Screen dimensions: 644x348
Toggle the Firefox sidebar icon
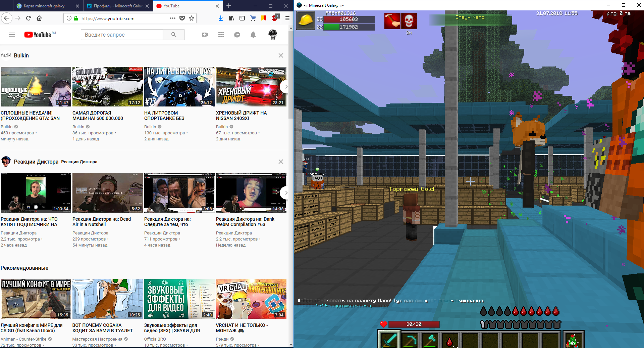[242, 18]
